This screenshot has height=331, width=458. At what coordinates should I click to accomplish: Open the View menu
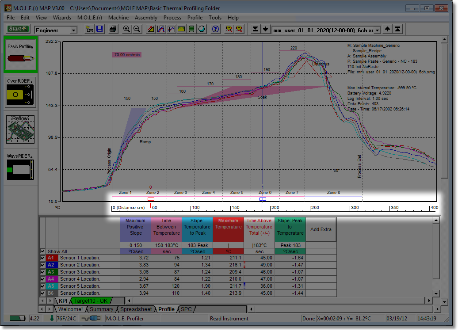41,18
